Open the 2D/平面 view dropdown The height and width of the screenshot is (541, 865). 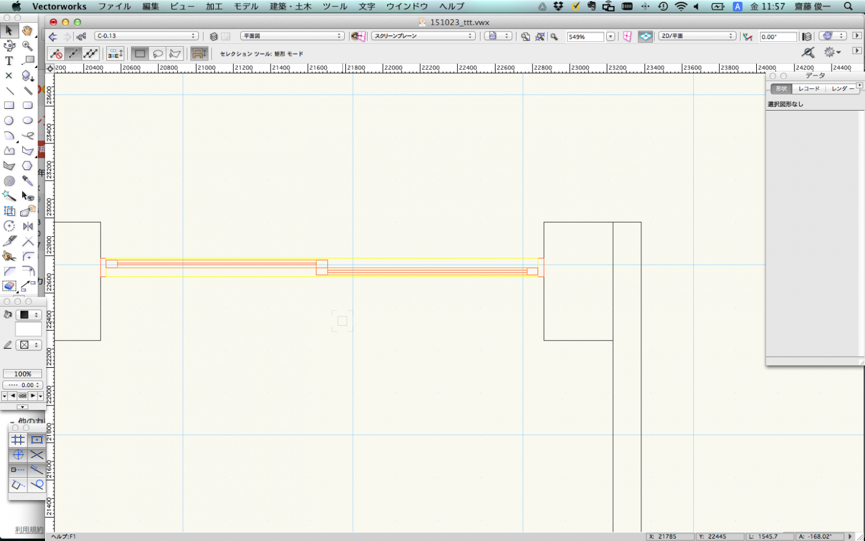[x=696, y=36]
